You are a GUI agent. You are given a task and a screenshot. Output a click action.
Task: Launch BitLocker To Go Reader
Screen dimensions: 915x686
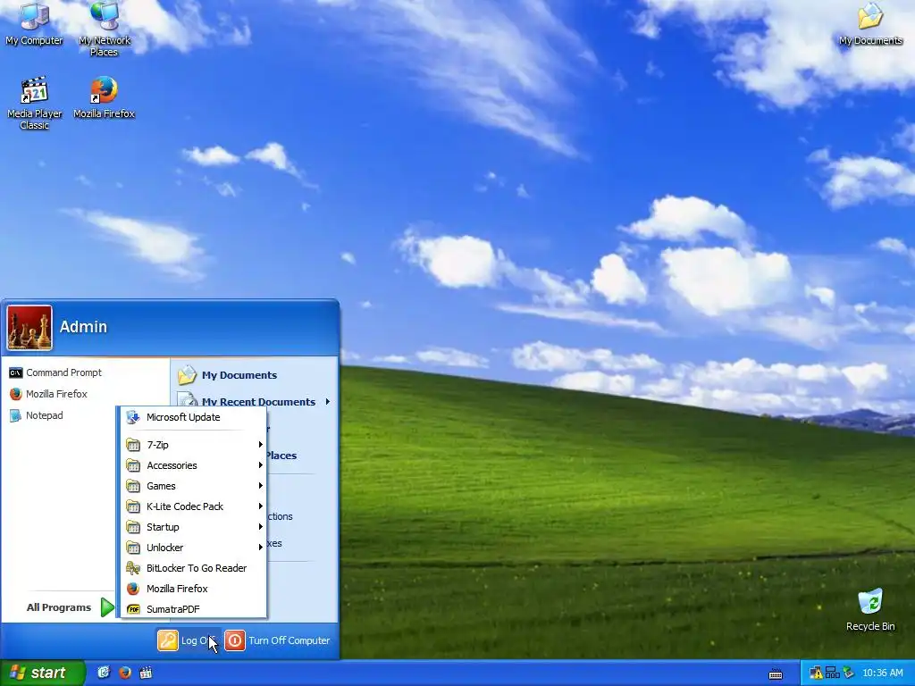[x=193, y=568]
